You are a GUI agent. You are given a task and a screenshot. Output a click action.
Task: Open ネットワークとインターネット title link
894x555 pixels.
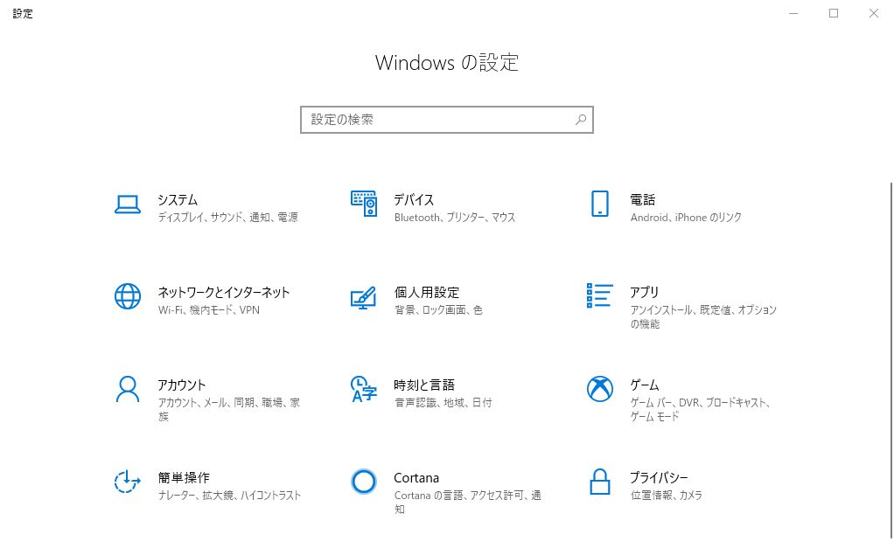tap(224, 292)
